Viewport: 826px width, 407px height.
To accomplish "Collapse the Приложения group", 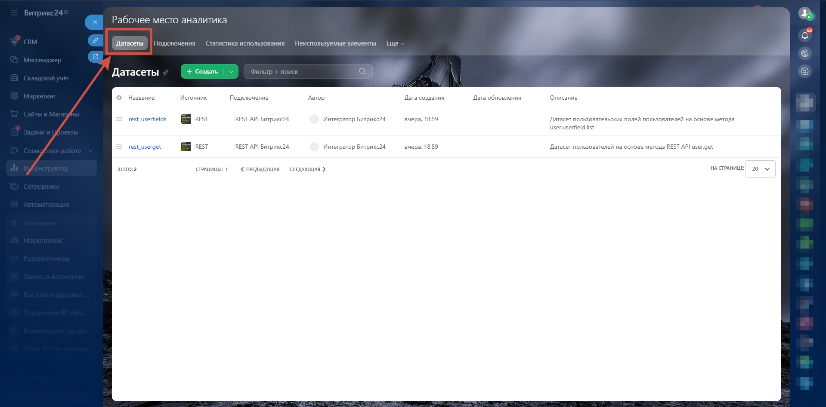I will click(90, 223).
